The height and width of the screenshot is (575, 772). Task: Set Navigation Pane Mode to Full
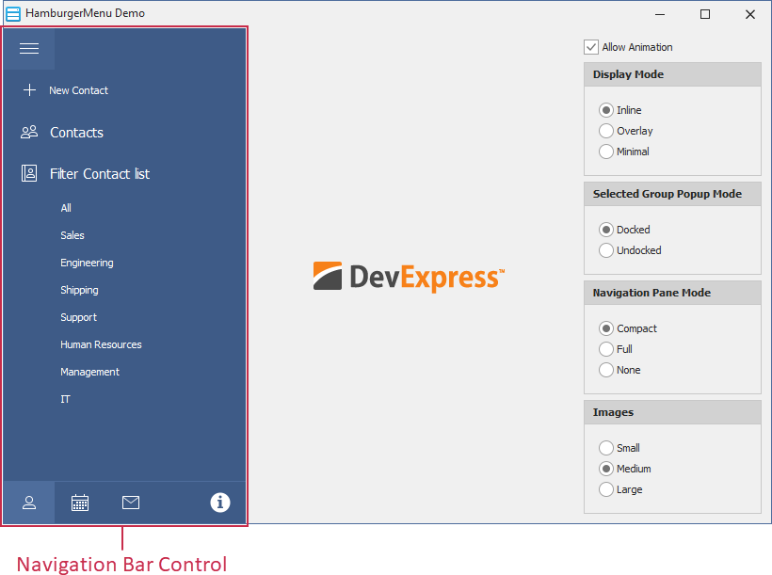[606, 349]
